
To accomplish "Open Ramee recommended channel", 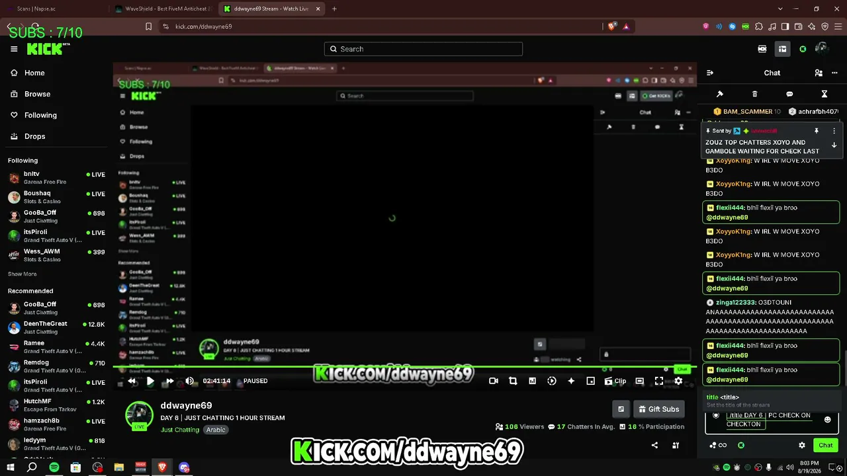I will point(56,346).
